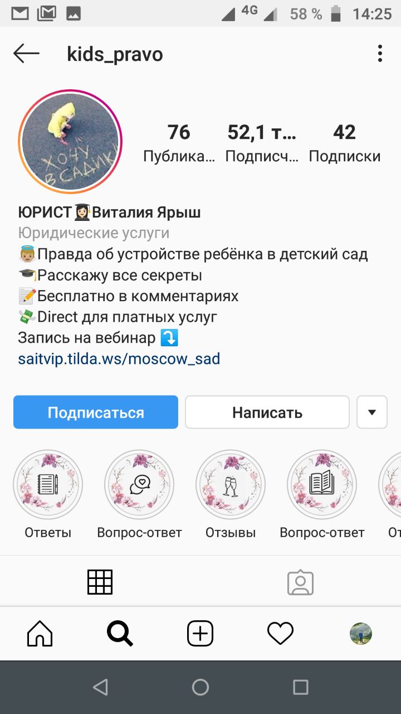401x714 pixels.
Task: Go to the Home feed icon
Action: coord(40,634)
